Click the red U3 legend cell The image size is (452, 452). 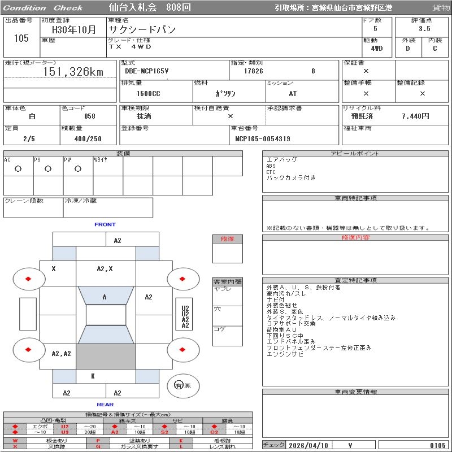coord(64,432)
